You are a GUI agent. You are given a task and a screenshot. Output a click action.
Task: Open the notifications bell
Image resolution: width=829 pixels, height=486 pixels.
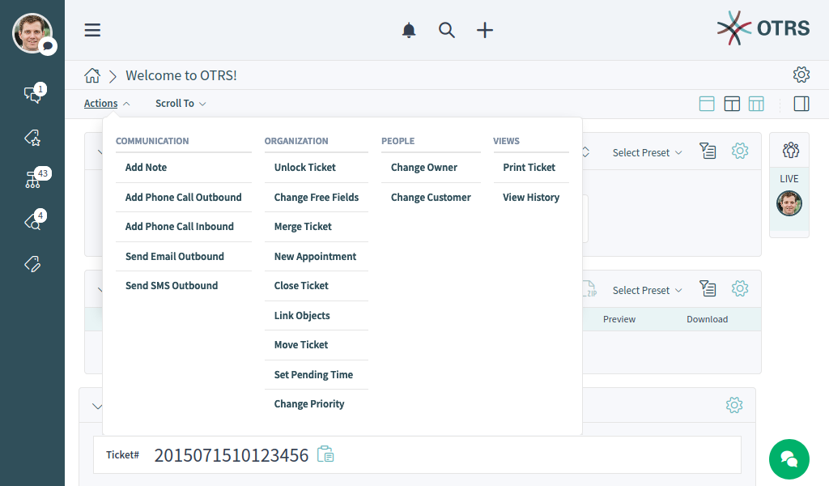[x=409, y=30]
